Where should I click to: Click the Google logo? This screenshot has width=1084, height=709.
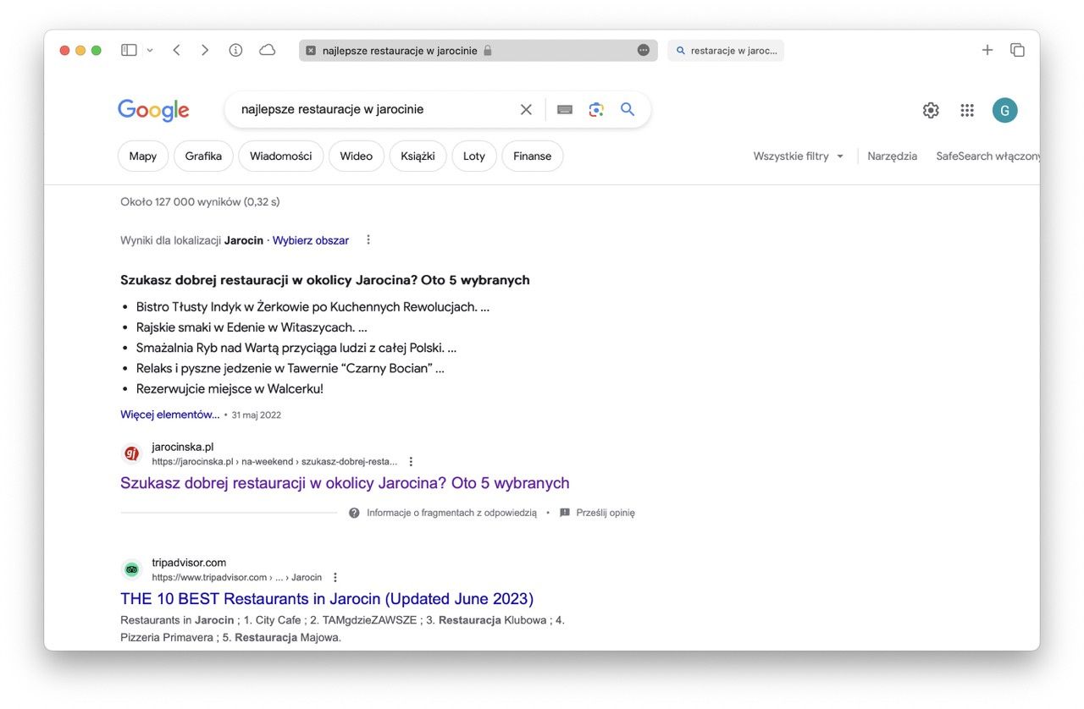(153, 110)
